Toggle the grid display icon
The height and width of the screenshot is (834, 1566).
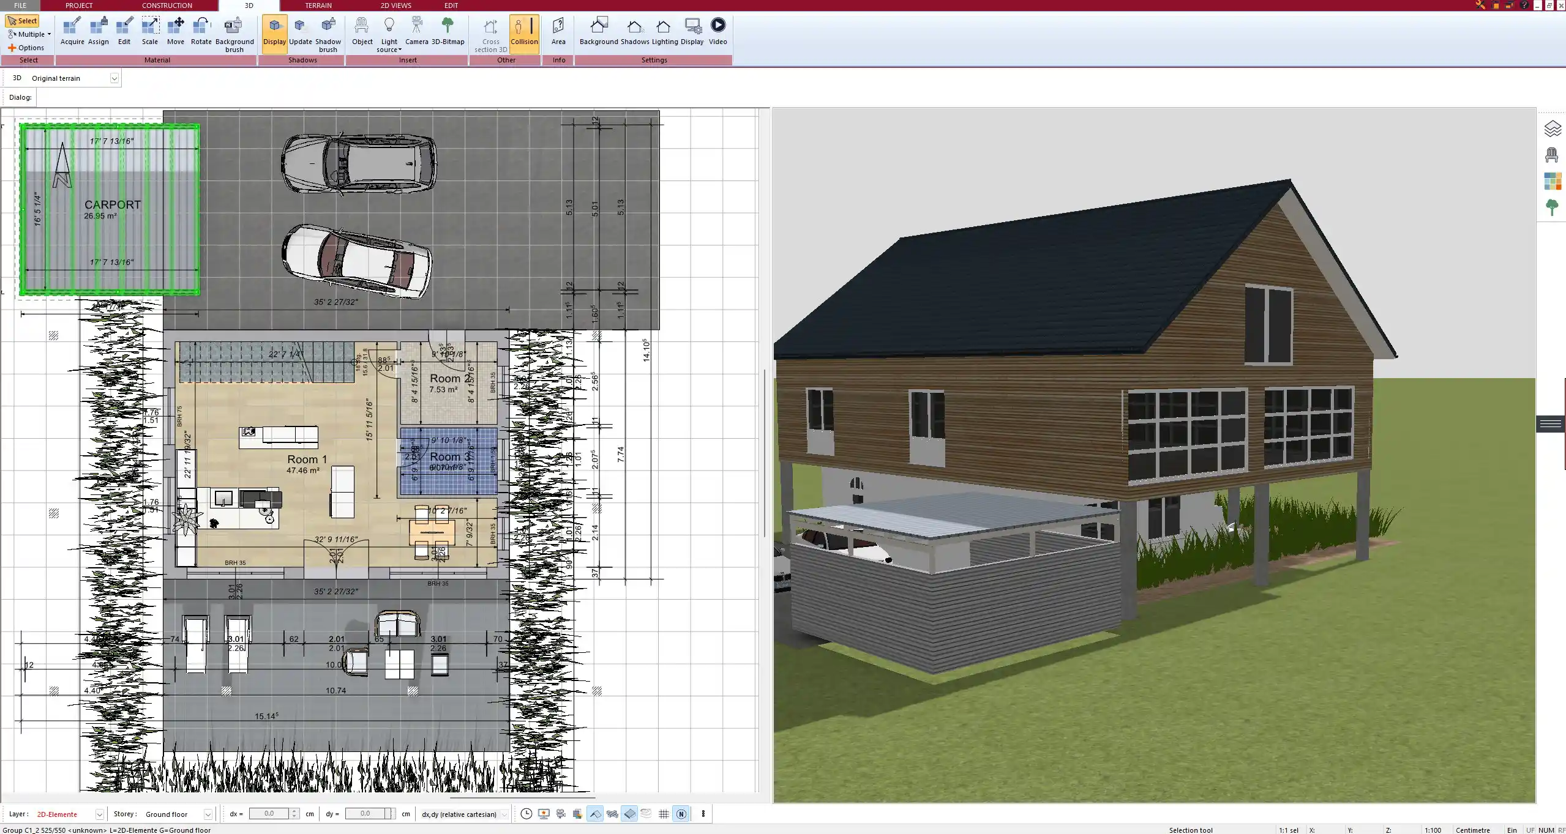pos(664,814)
